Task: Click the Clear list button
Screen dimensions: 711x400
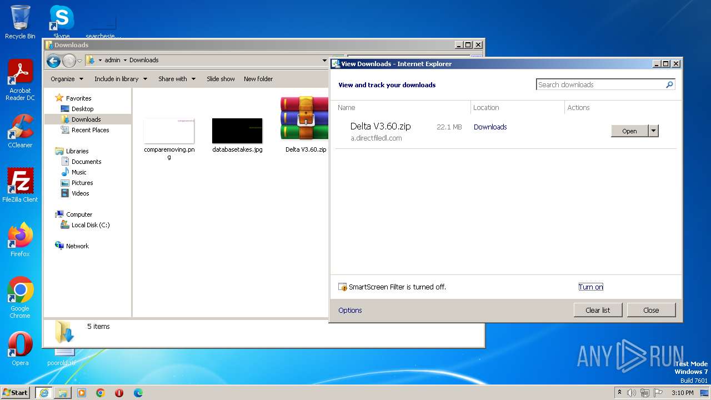Action: tap(598, 310)
